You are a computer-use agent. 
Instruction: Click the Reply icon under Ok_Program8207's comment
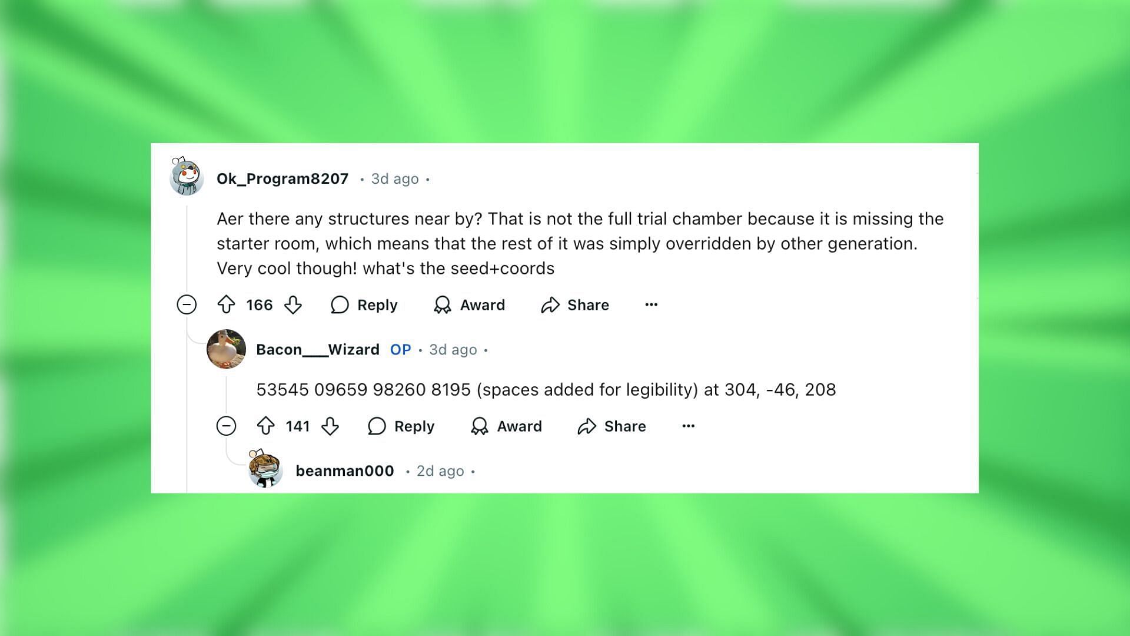338,304
